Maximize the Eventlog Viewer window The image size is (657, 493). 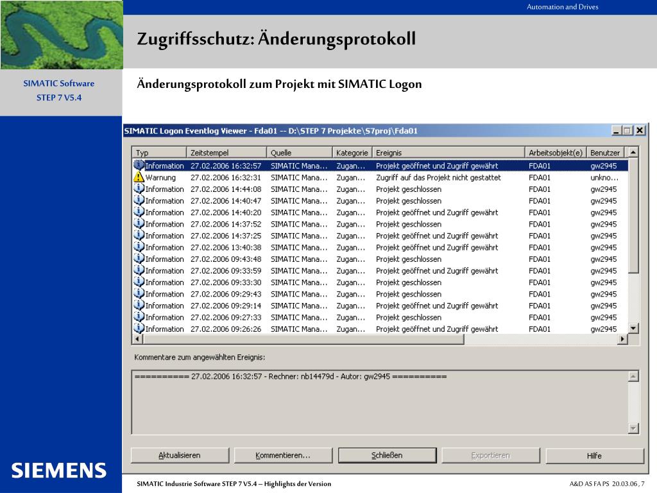[627, 131]
